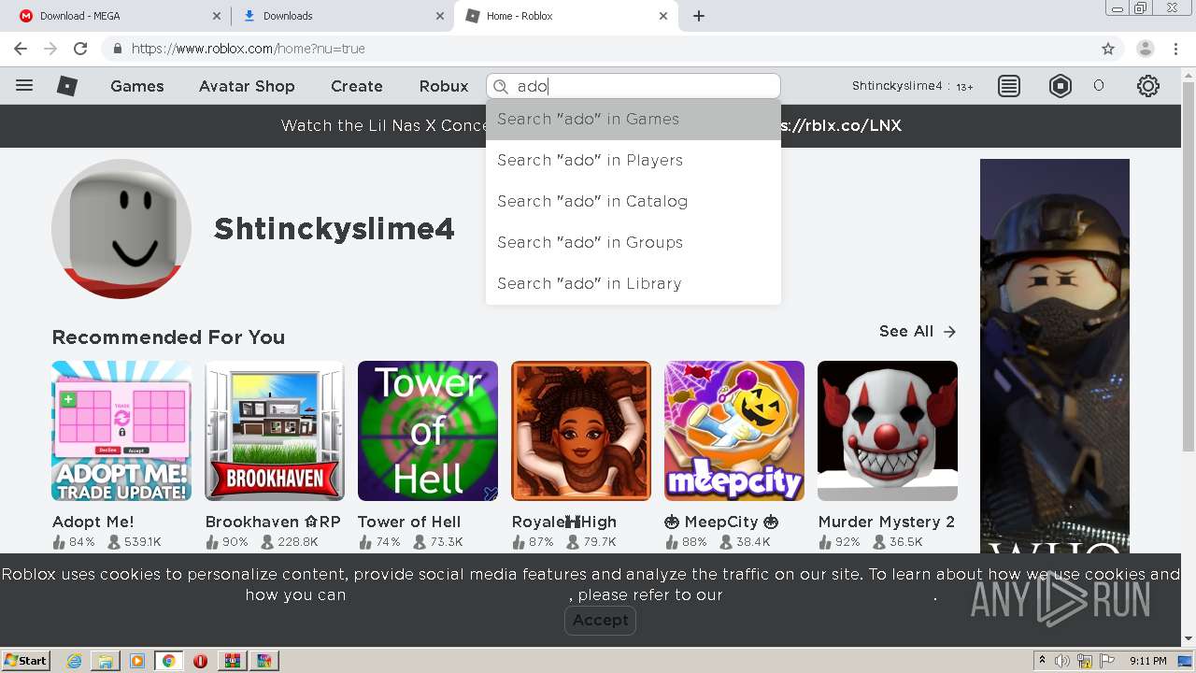Accept the cookie notice
Viewport: 1196px width, 673px height.
pyautogui.click(x=600, y=620)
